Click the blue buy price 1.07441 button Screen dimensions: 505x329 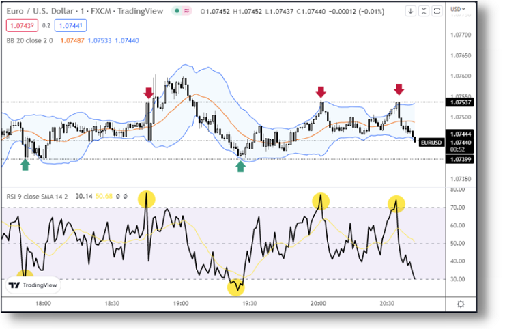tap(70, 25)
